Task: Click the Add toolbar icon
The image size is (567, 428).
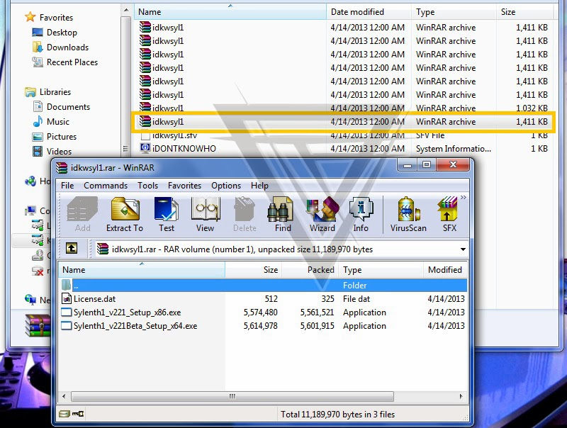Action: tap(82, 215)
